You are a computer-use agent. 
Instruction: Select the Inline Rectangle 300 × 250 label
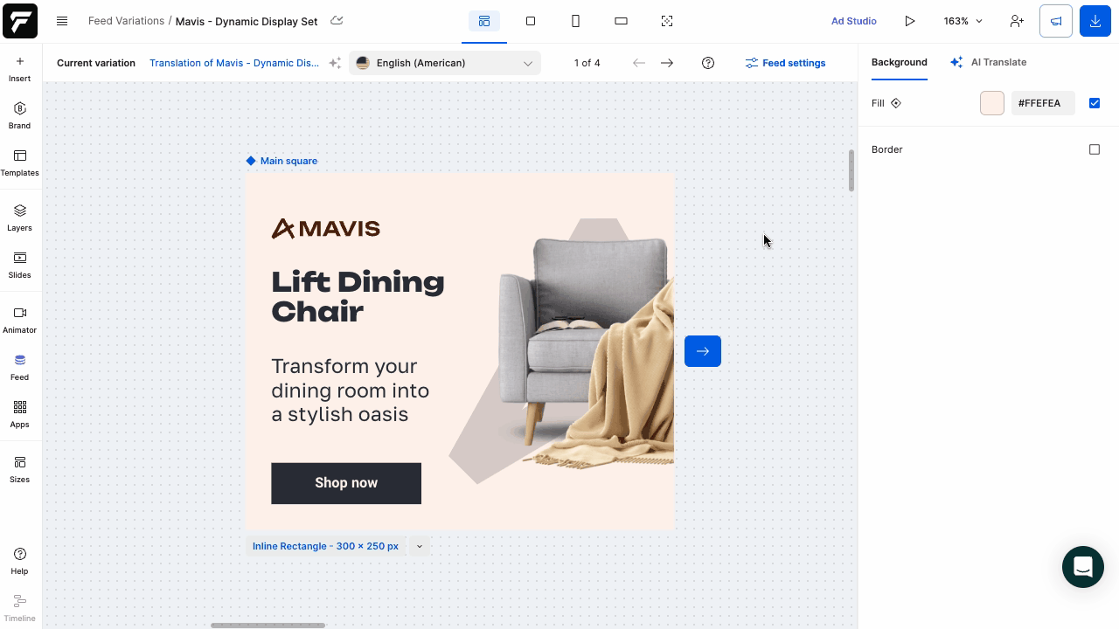tap(325, 546)
